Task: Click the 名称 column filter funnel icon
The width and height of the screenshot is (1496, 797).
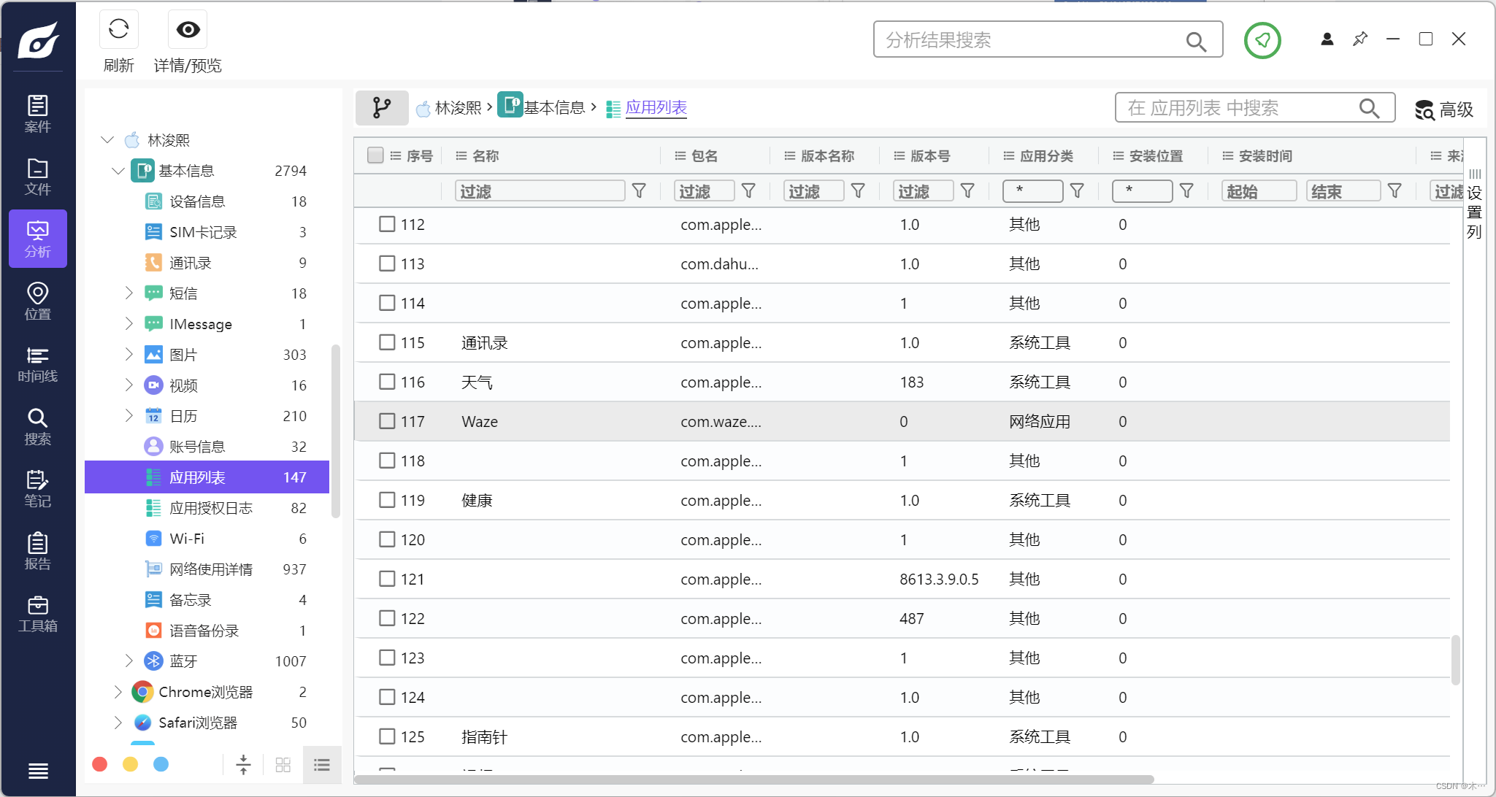Action: click(x=639, y=191)
